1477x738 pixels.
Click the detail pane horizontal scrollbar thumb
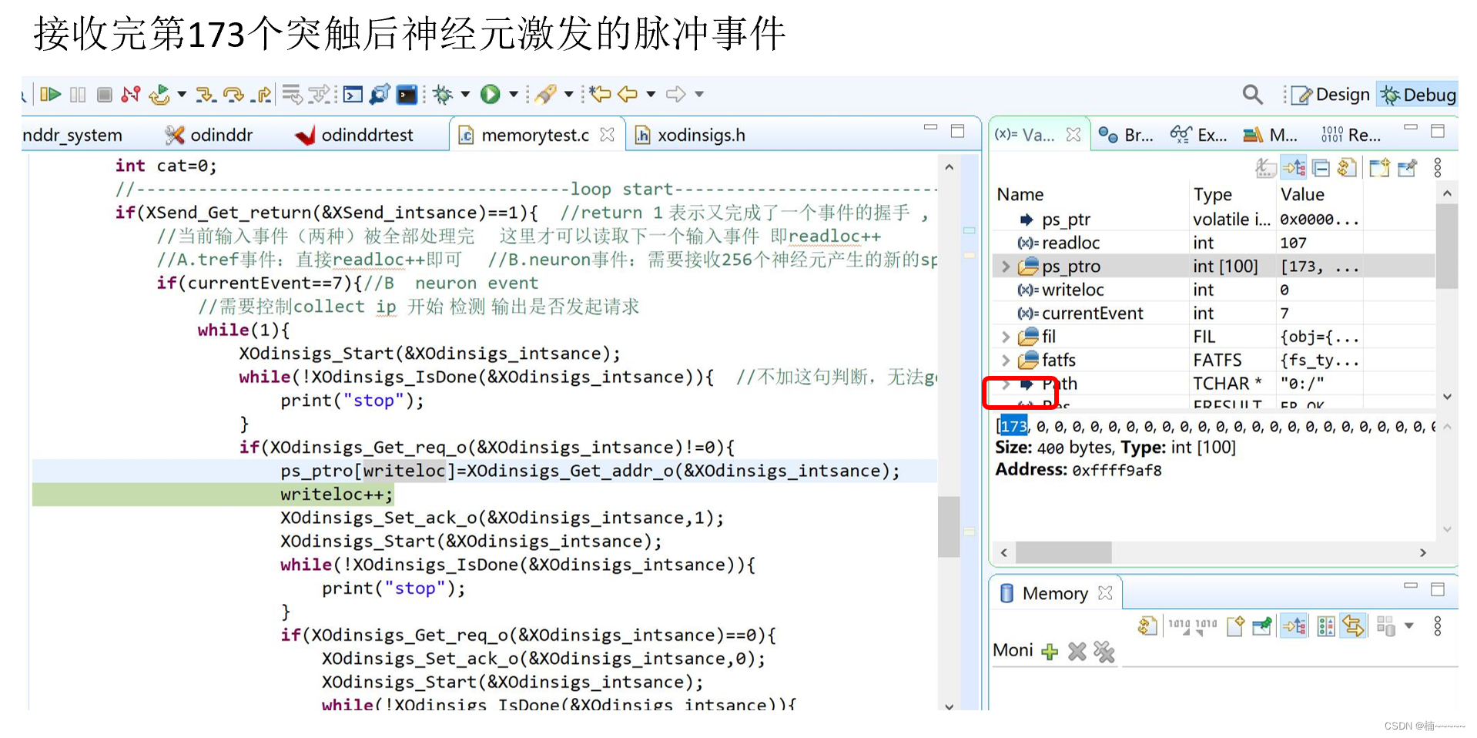1063,552
